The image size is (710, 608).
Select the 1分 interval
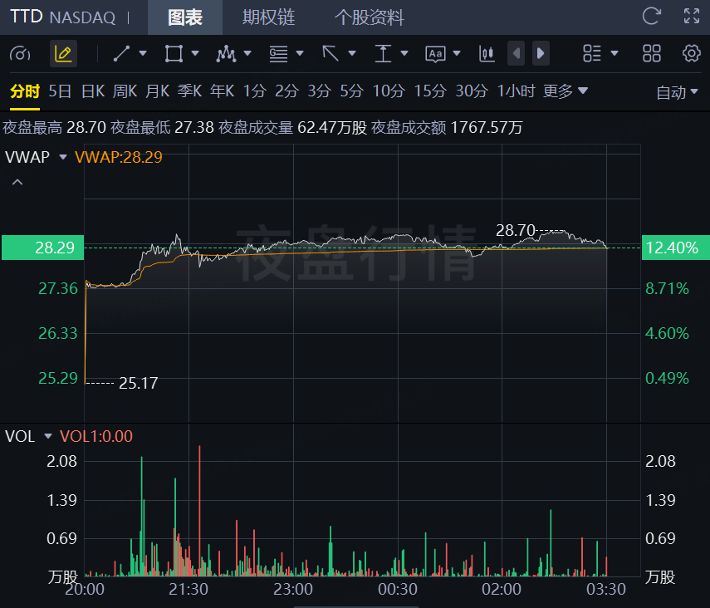point(254,91)
